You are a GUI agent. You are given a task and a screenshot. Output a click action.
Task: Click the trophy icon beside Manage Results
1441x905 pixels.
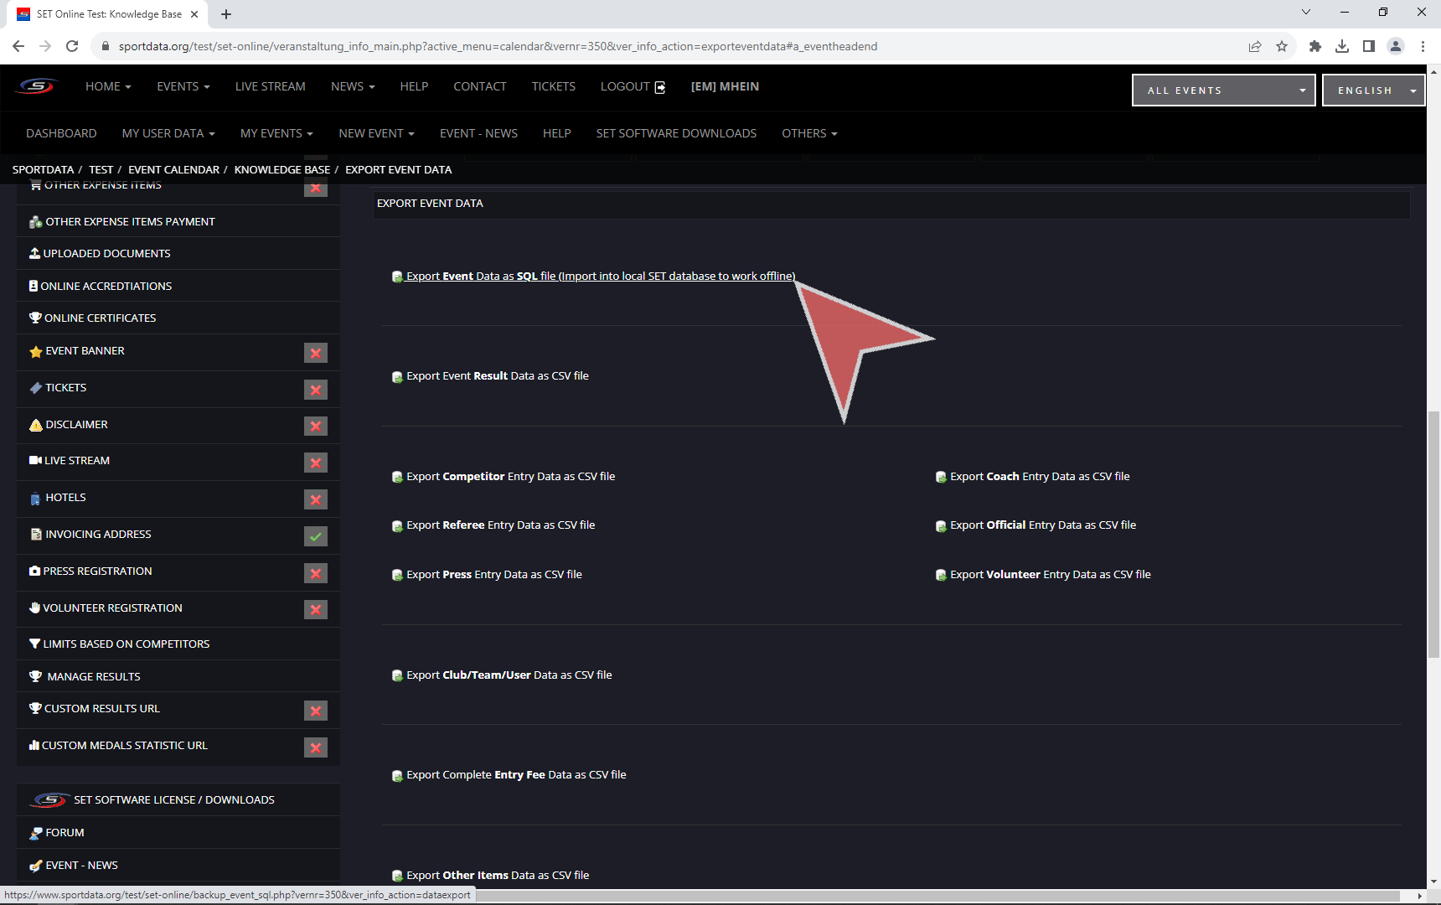click(x=35, y=677)
